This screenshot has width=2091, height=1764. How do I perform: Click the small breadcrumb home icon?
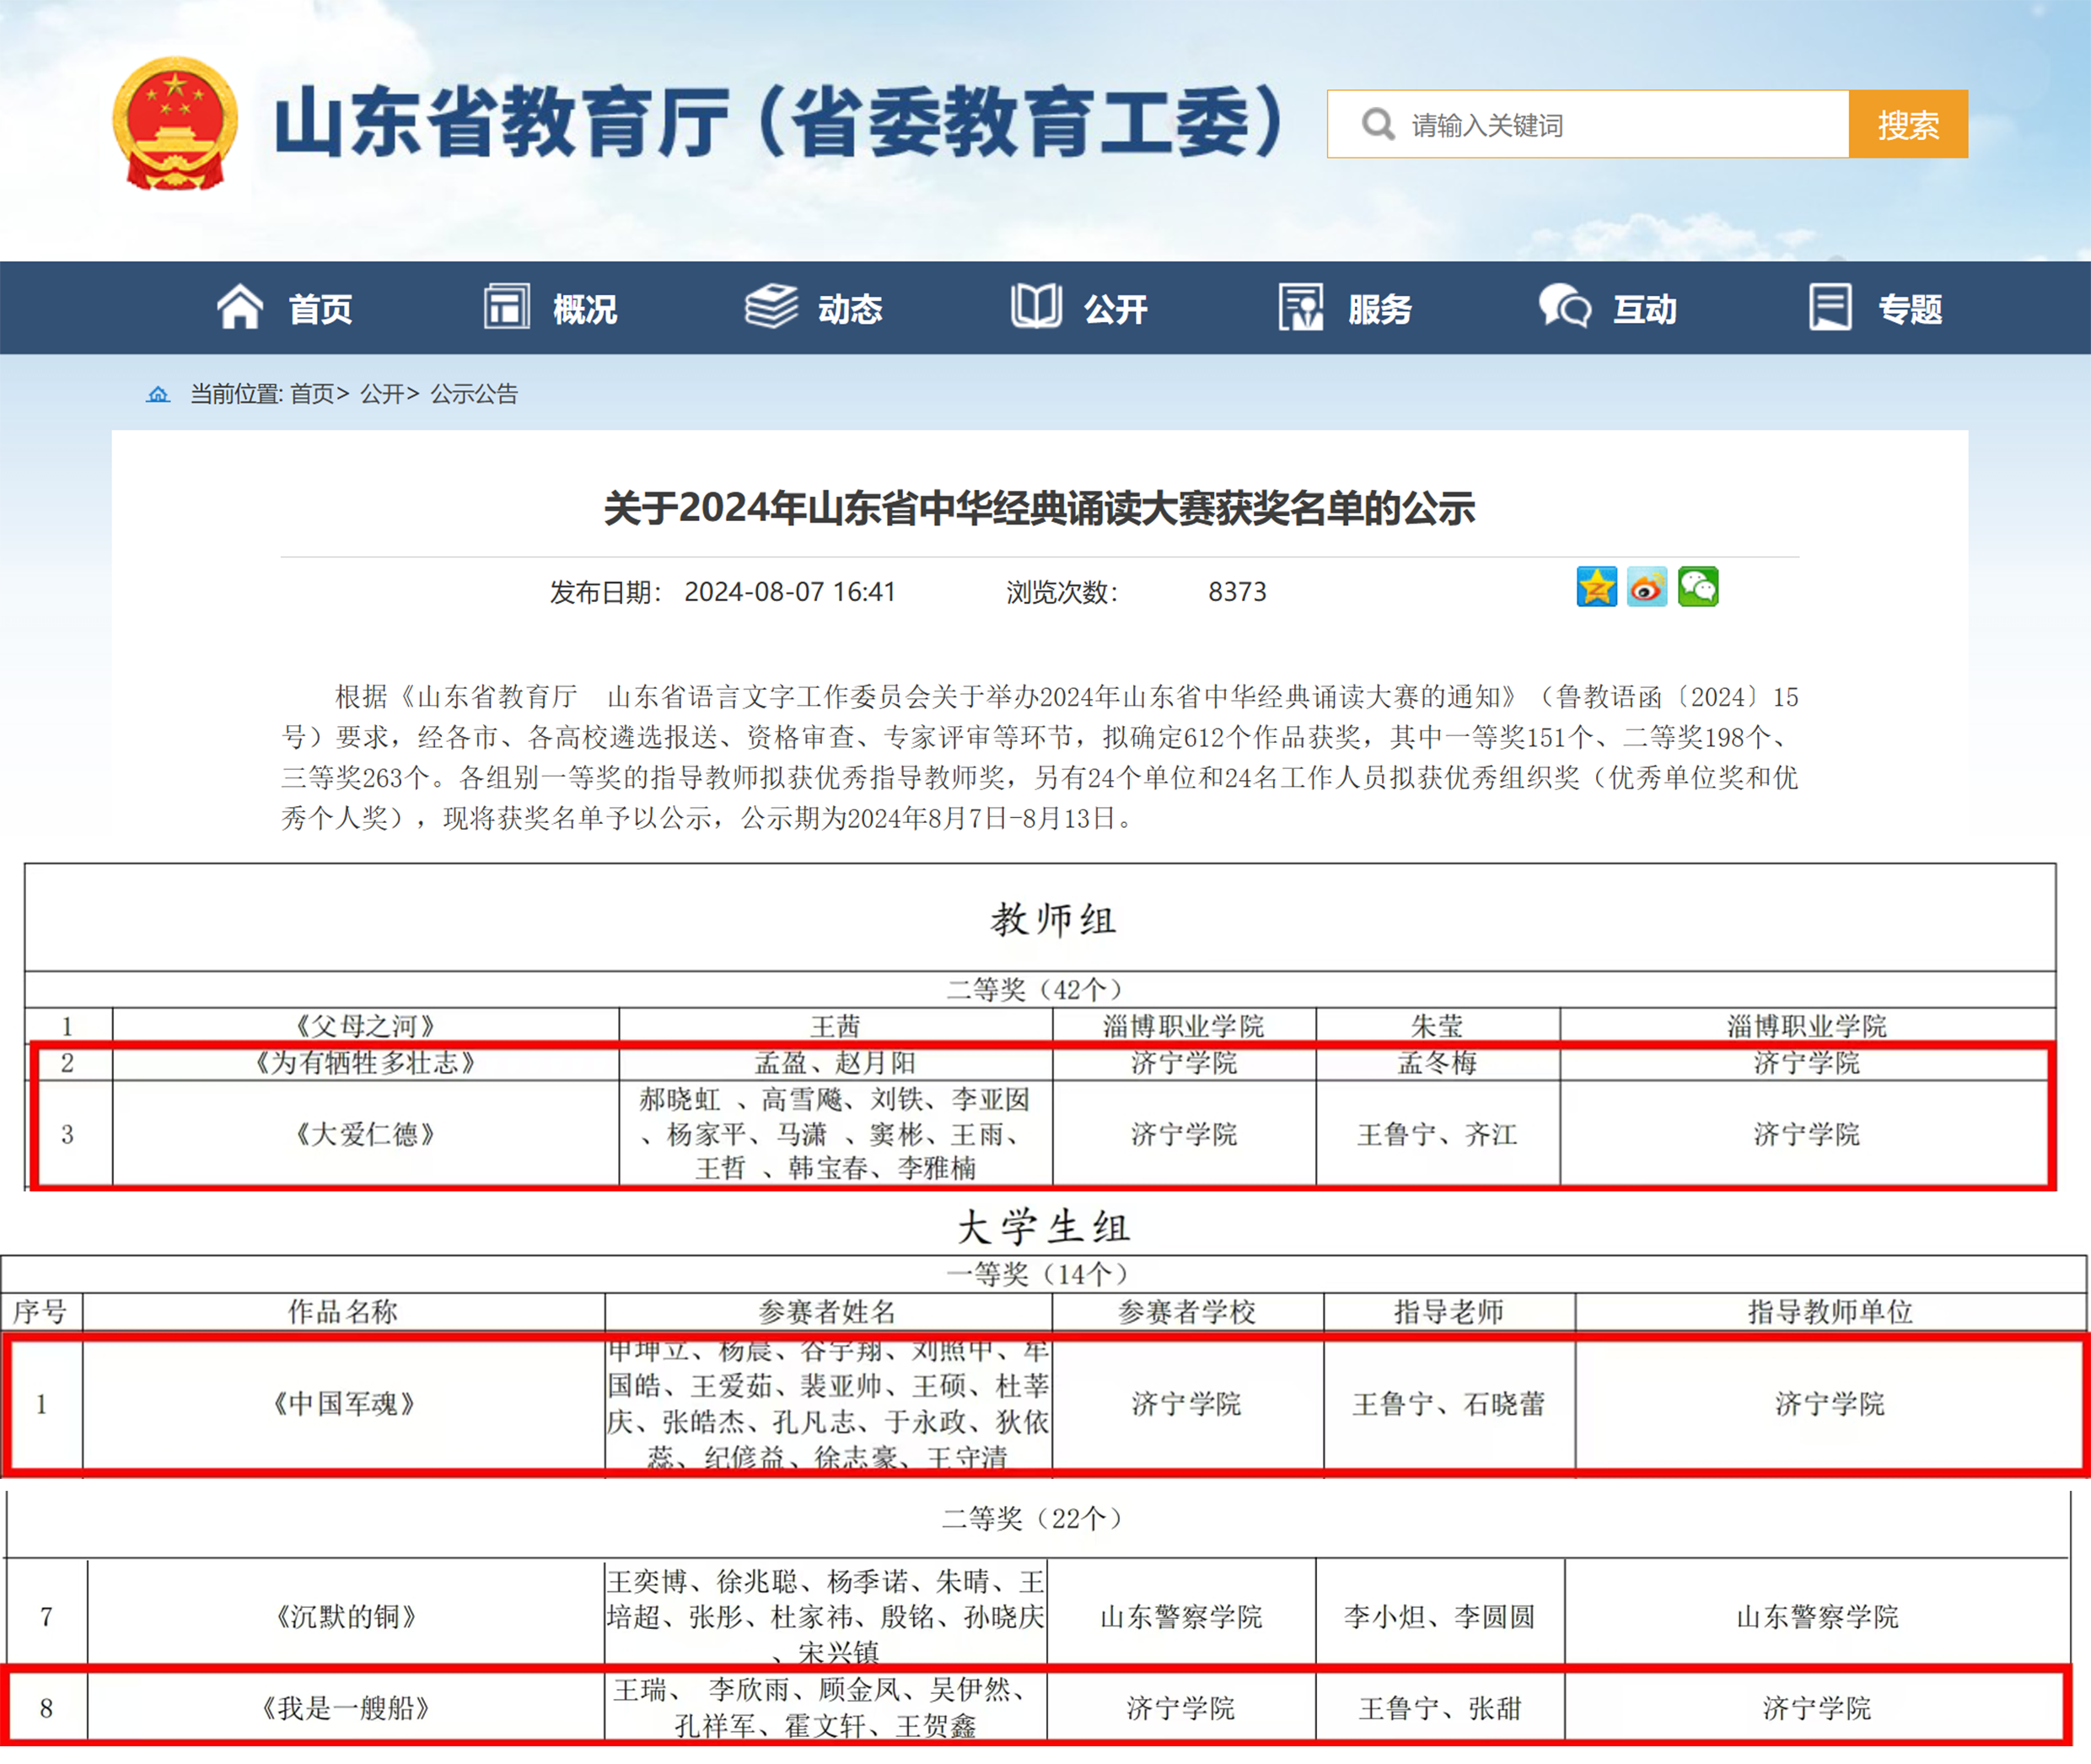158,394
